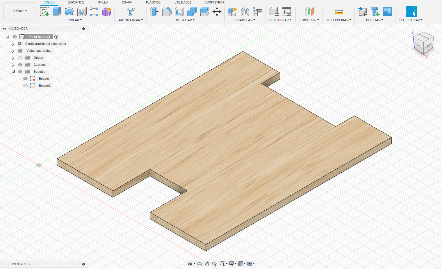The image size is (442, 269).
Task: Open the SELECCIONAR dropdown menu
Action: coord(411,20)
